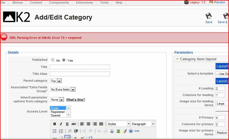229x140 pixels.
Task: Open Image size for primary items dropdown
Action: click(222, 133)
